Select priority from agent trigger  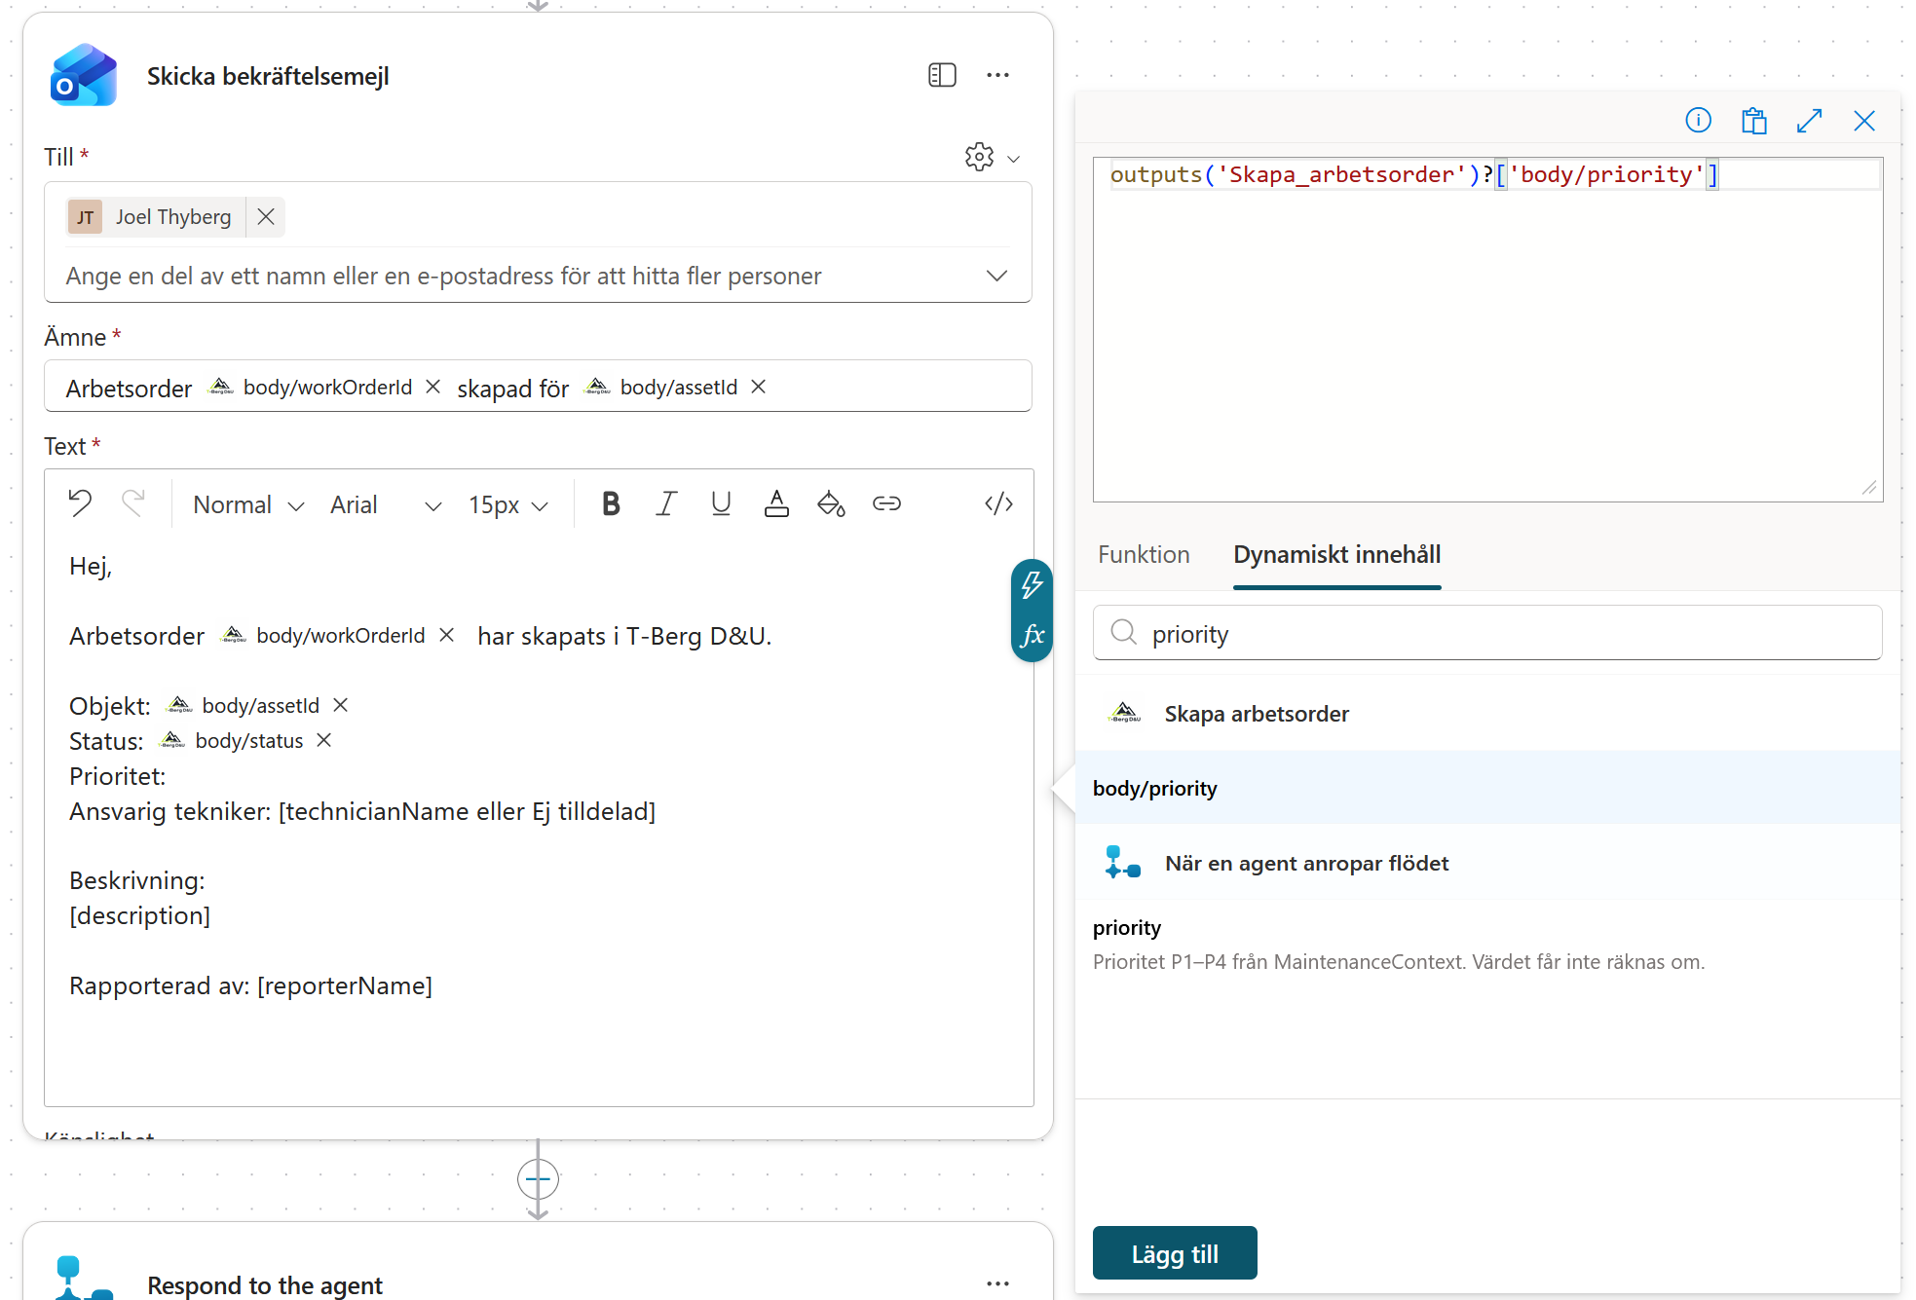1487,944
